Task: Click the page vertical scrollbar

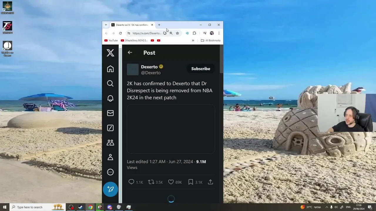Action: pos(221,59)
